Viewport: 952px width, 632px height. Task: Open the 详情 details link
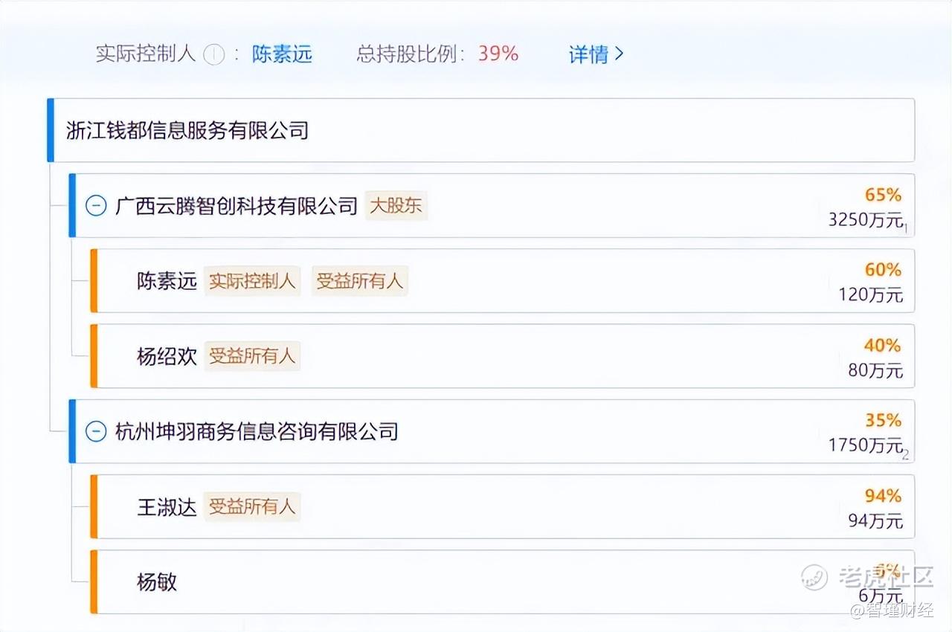pyautogui.click(x=588, y=54)
